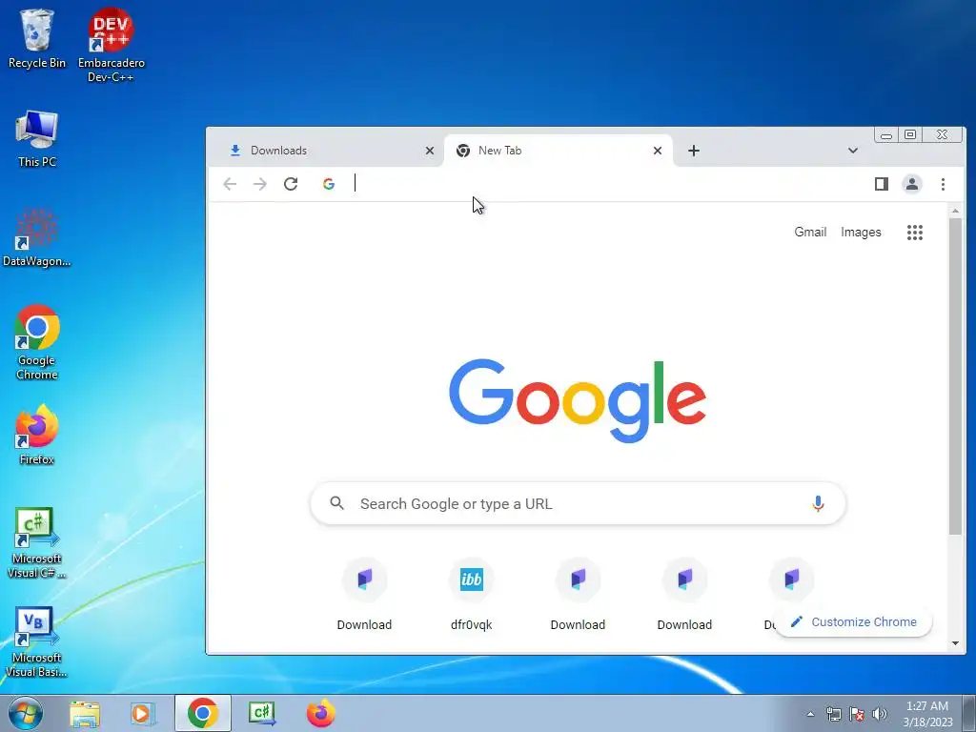Open the Chrome profile avatar icon
The image size is (976, 732).
pyautogui.click(x=912, y=184)
